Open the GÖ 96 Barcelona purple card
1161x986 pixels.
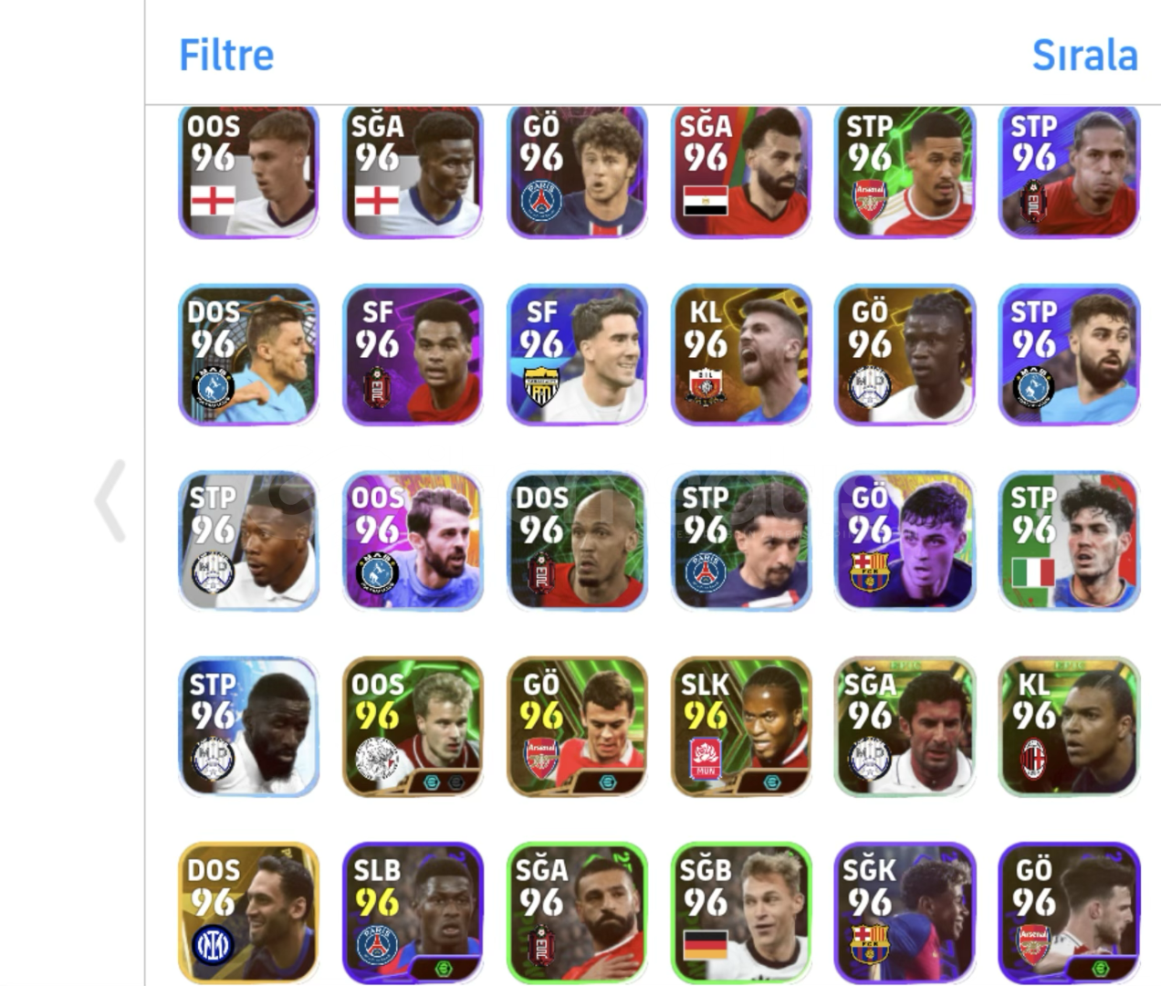905,540
